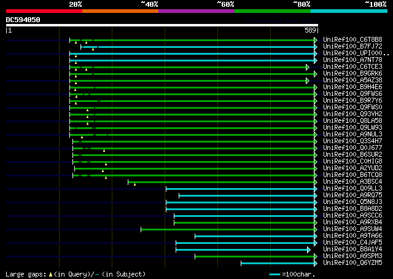The width and height of the screenshot is (393, 279).
Task: Select hit label UniRef100_B9GRK6
Action: click(x=352, y=74)
